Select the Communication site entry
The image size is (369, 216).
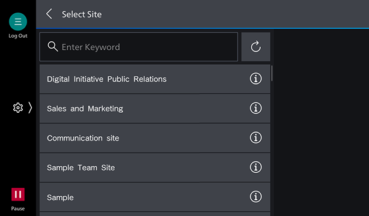tap(155, 138)
